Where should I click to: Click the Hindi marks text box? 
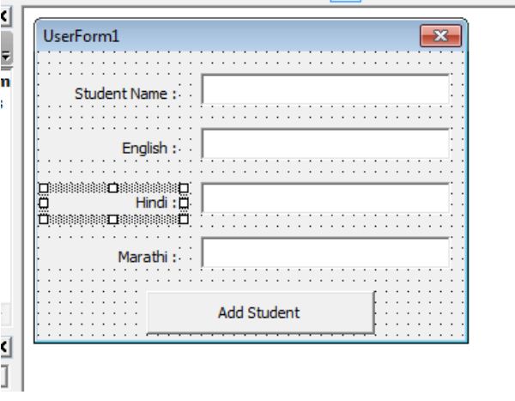click(324, 198)
